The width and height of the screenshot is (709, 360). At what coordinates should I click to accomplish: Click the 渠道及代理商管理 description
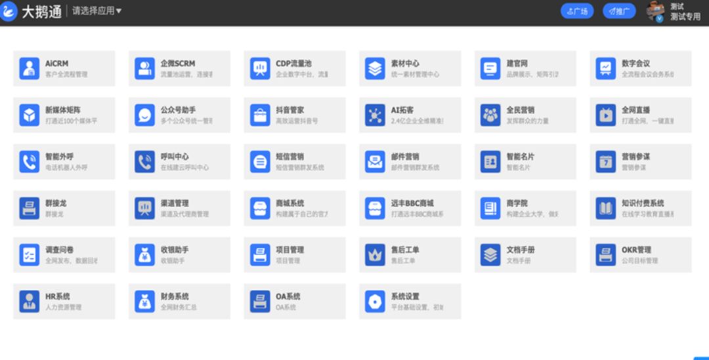(185, 214)
